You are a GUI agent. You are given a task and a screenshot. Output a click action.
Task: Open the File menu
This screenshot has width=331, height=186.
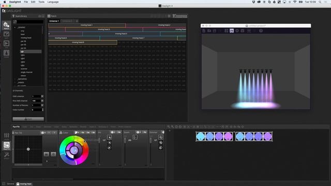26,2
